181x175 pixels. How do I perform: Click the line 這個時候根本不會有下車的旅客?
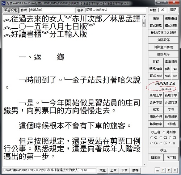pyautogui.click(x=75, y=126)
